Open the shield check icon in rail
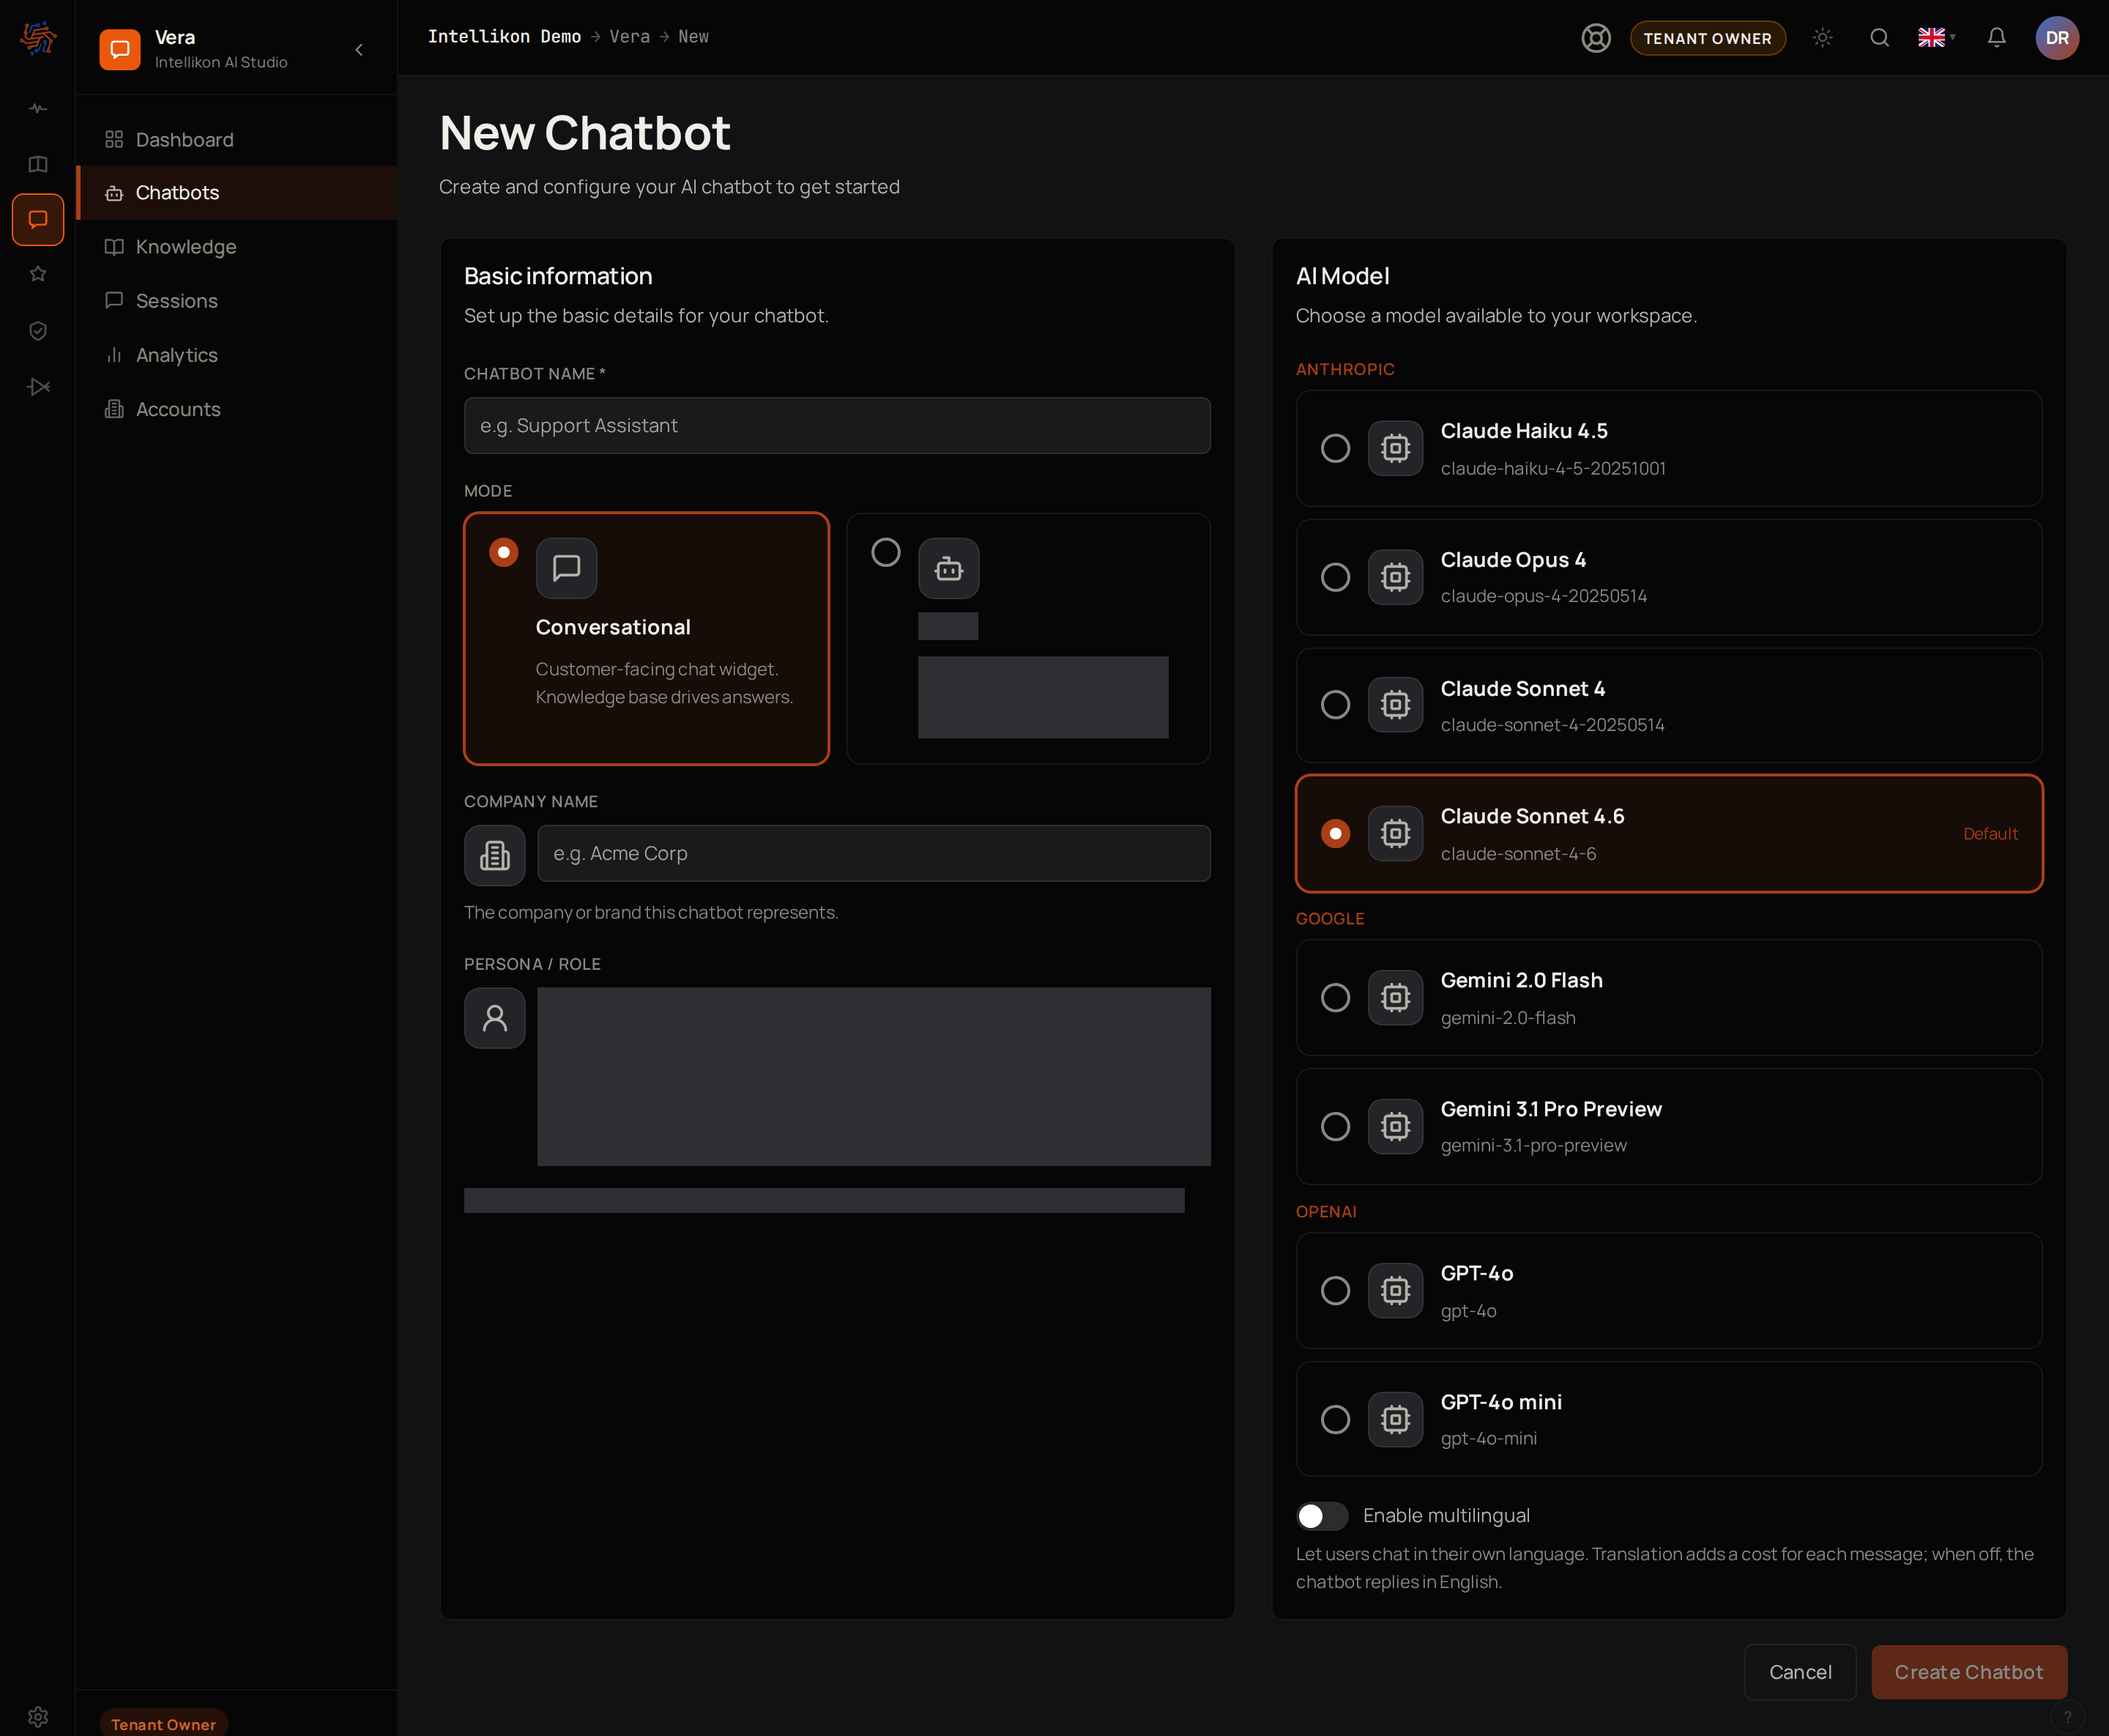The height and width of the screenshot is (1736, 2109). pyautogui.click(x=38, y=331)
